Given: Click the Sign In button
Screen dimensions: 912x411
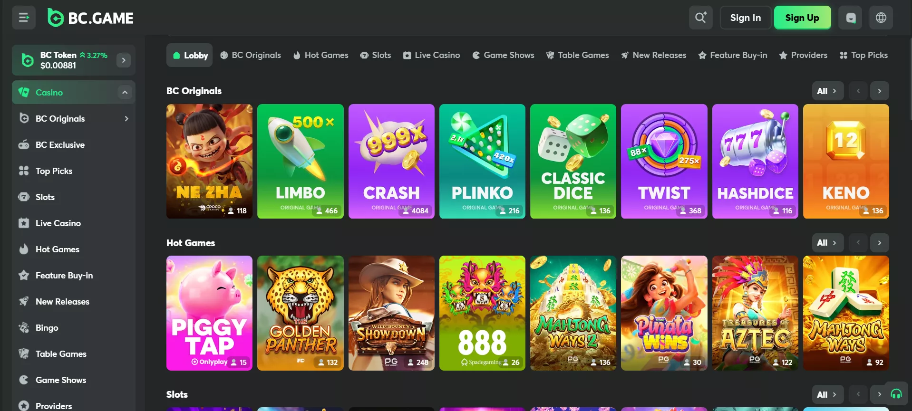Looking at the screenshot, I should tap(745, 18).
